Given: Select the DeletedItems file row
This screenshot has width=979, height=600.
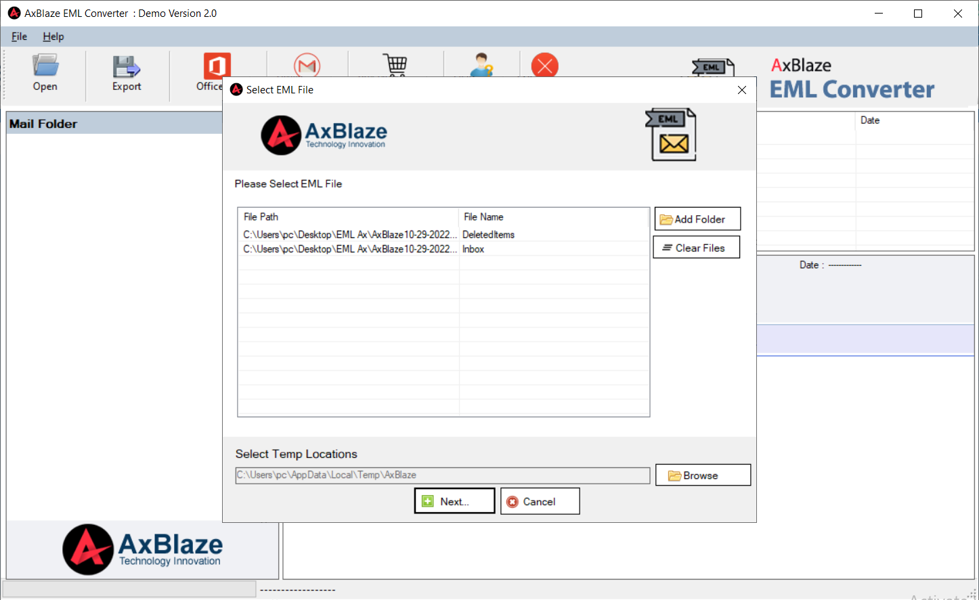Looking at the screenshot, I should (443, 235).
